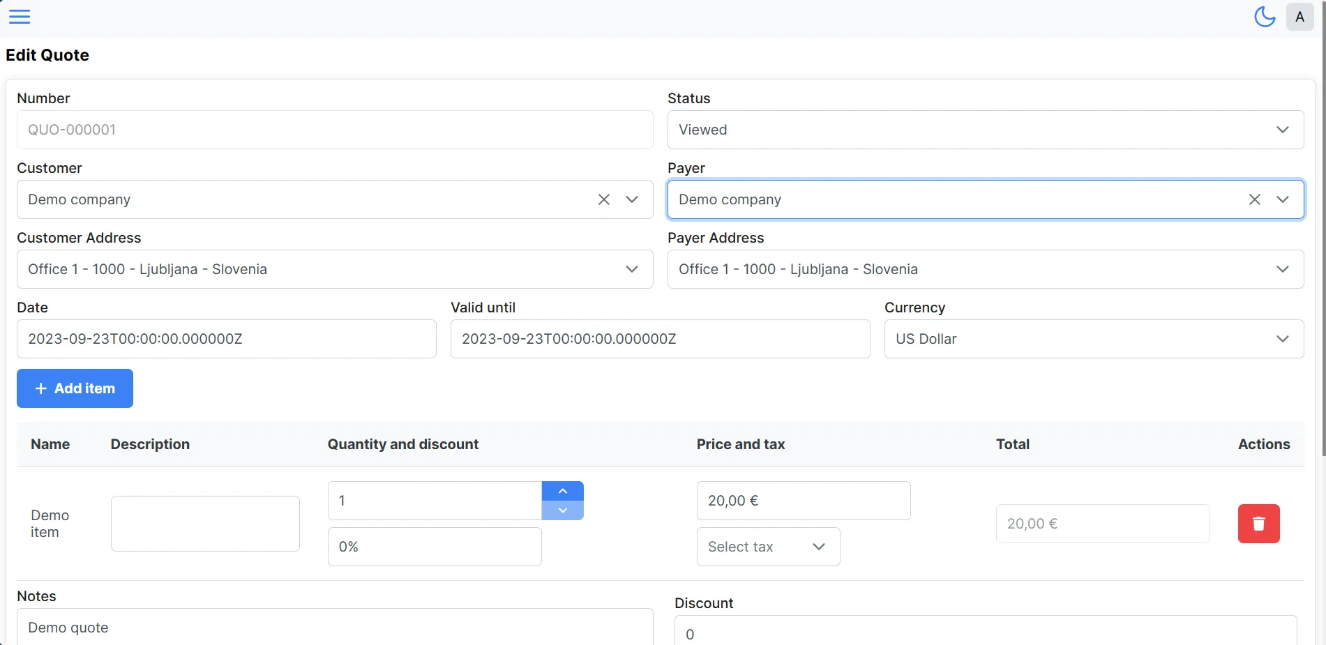
Task: Open the Select tax dropdown
Action: pos(767,547)
